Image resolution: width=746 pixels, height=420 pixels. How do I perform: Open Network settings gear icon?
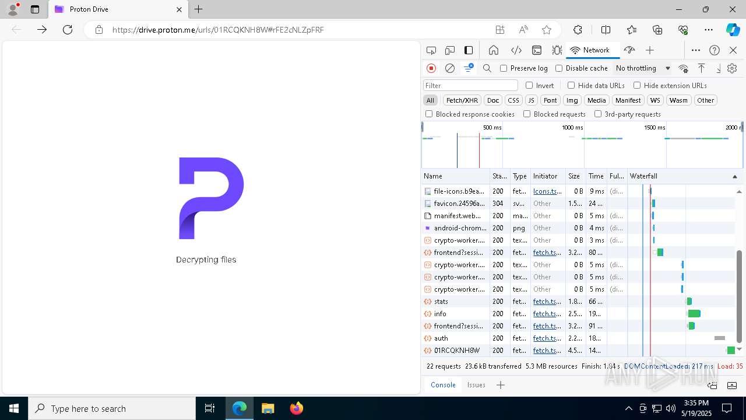click(732, 68)
